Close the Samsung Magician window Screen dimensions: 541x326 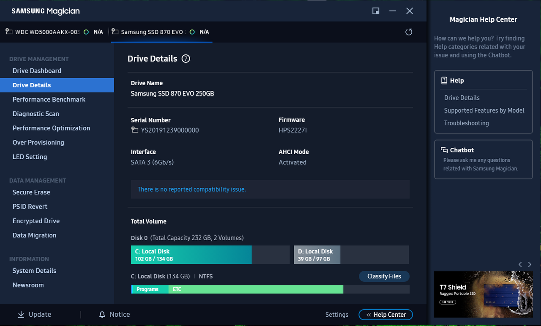click(x=410, y=11)
